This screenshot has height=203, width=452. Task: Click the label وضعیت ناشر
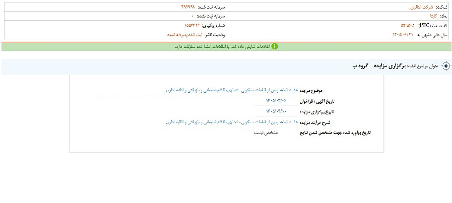pos(215,34)
